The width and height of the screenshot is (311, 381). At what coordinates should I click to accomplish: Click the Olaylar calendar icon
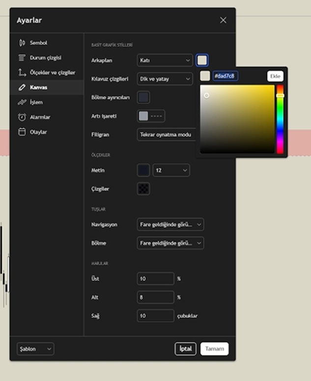click(x=22, y=132)
